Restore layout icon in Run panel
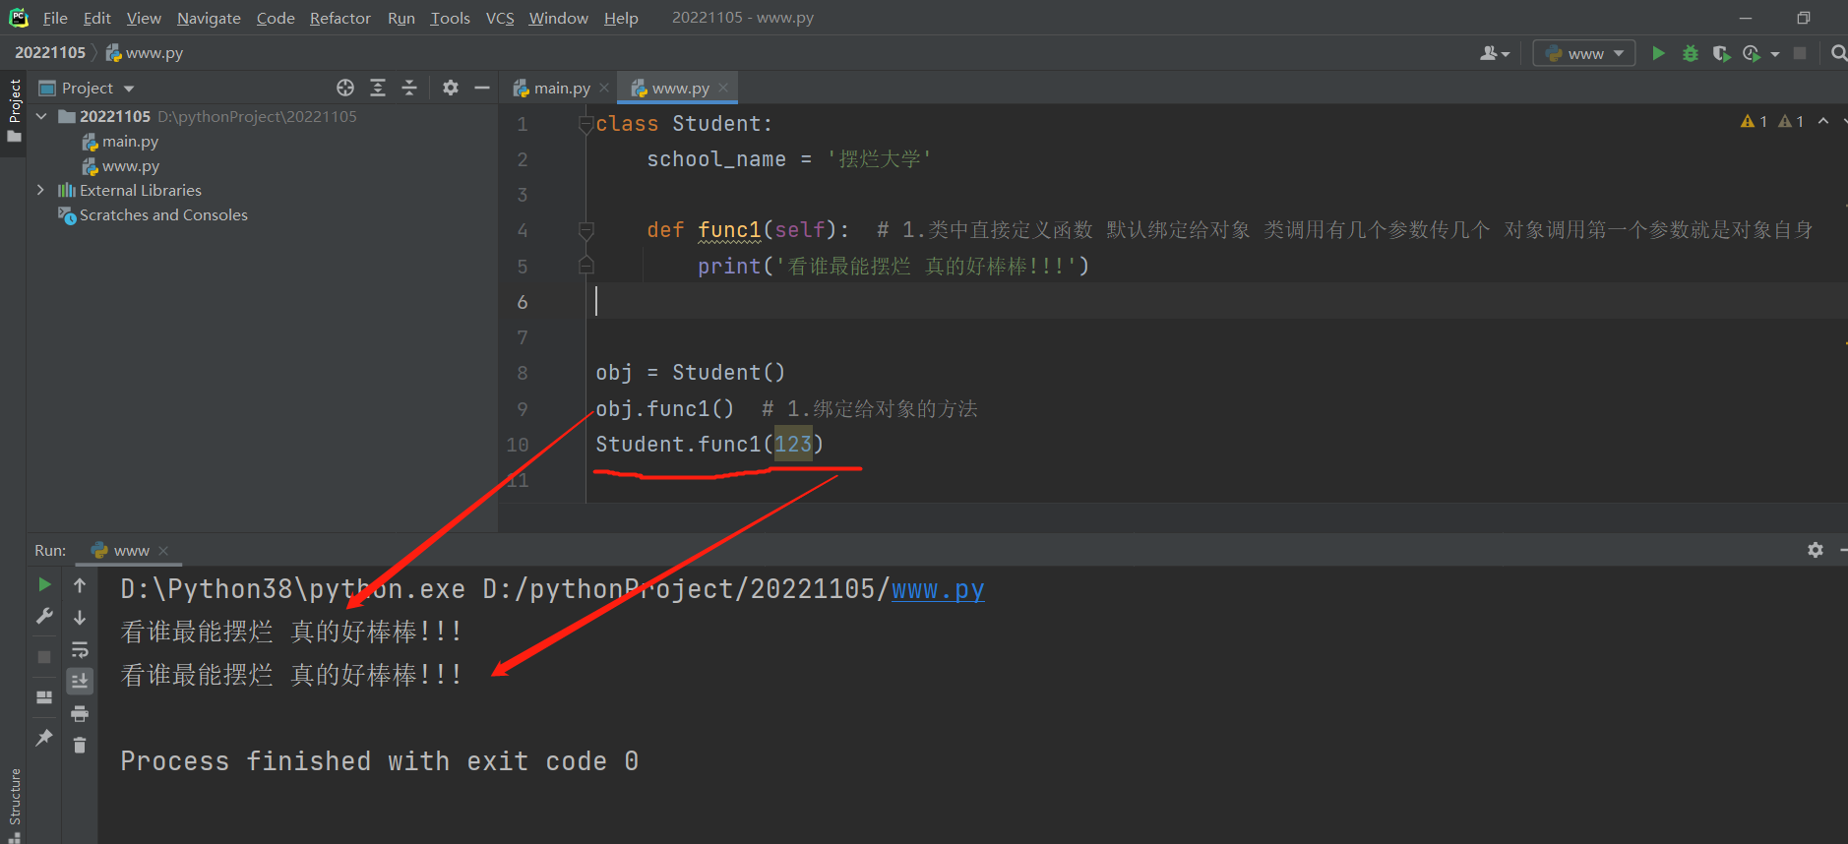The width and height of the screenshot is (1848, 844). point(44,696)
